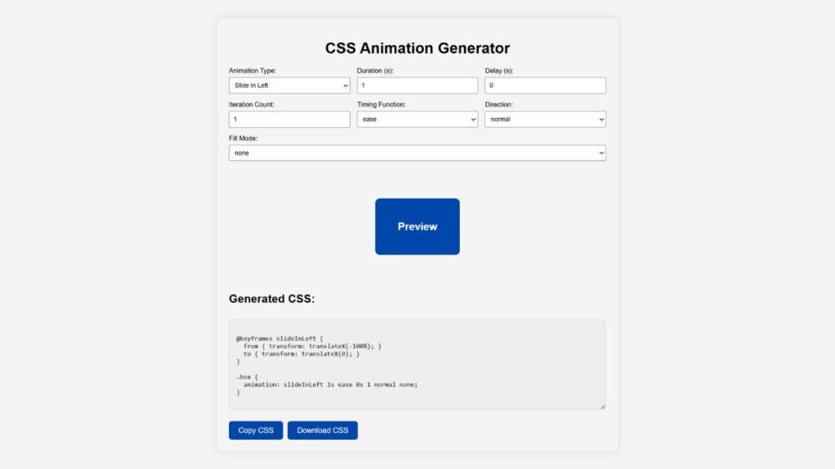Screen dimensions: 835x469
Task: Click the "normal" direction selector
Action: 545,119
